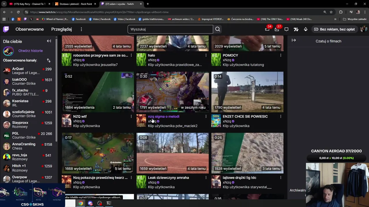
Task: Bookmark this page with the star icon
Action: click(331, 12)
